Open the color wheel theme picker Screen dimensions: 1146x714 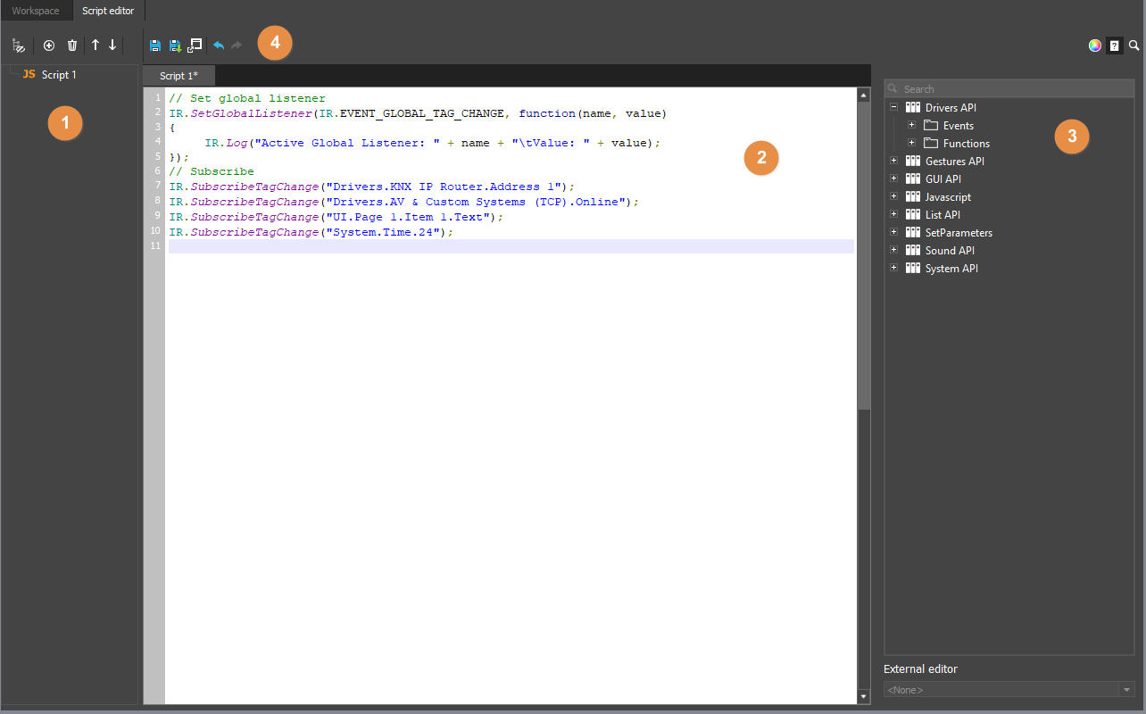pyautogui.click(x=1094, y=45)
